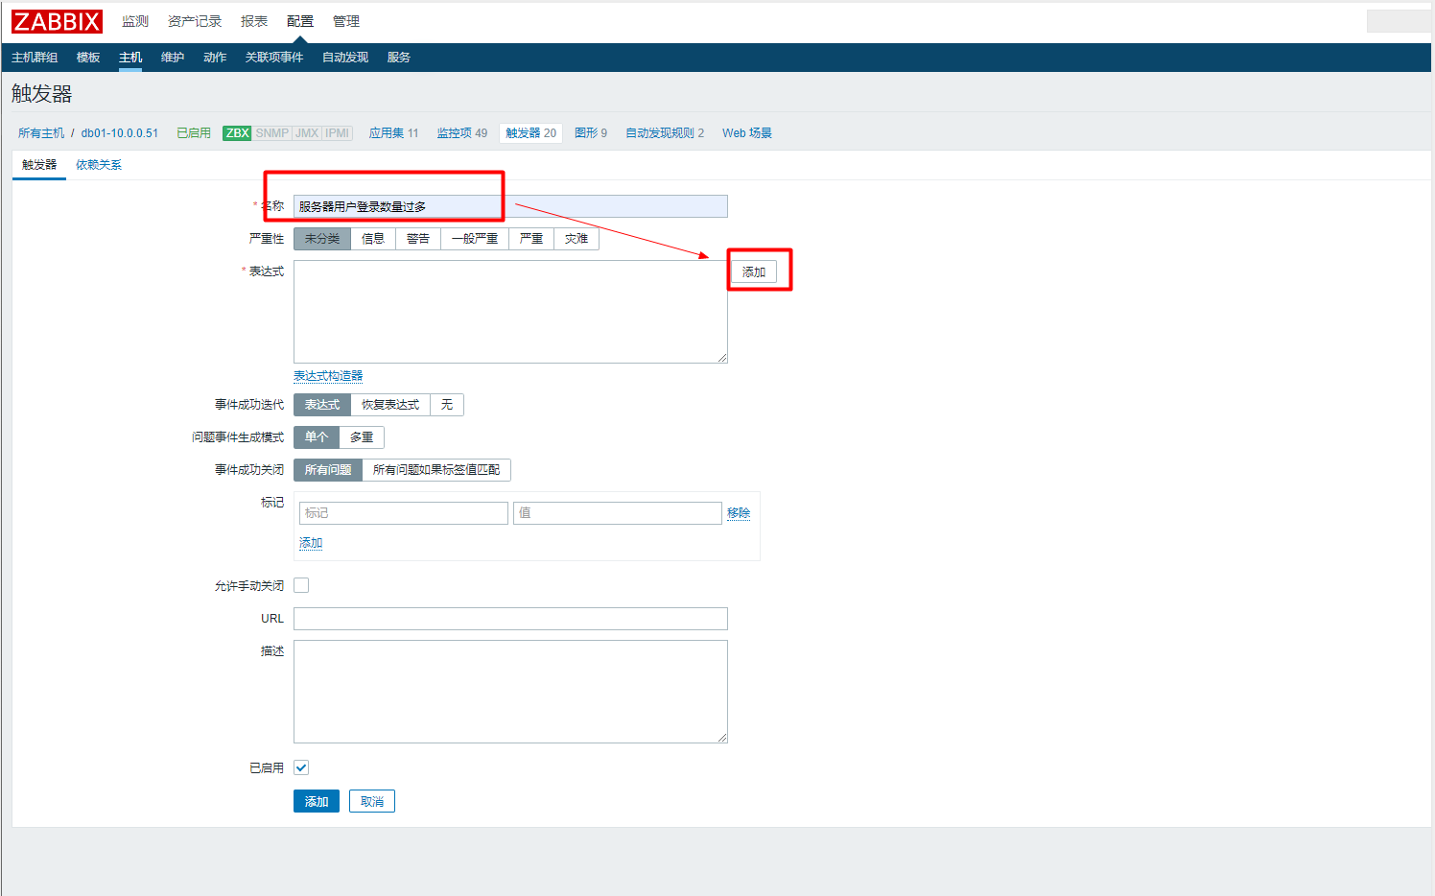Click the 取消 cancel button
The height and width of the screenshot is (896, 1435).
click(x=372, y=801)
